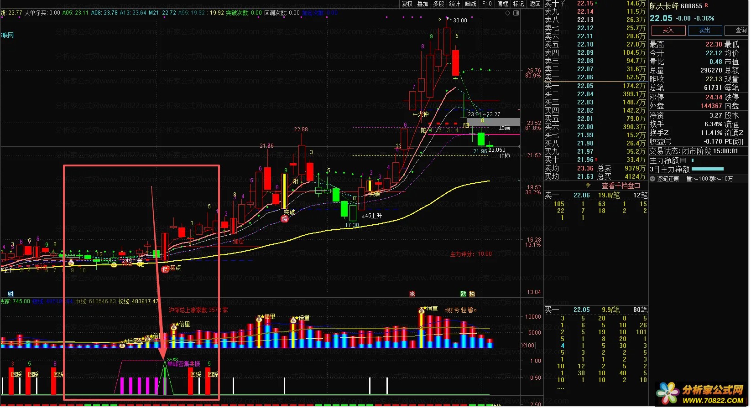Image resolution: width=751 pixels, height=408 pixels.
Task: Click the diamond icon above the chart
Action: [508, 13]
